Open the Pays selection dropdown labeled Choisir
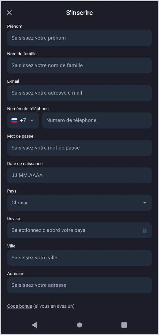 (x=79, y=203)
